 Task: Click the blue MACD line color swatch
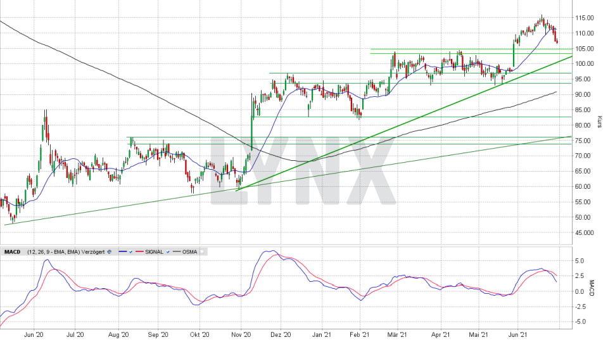click(x=123, y=251)
